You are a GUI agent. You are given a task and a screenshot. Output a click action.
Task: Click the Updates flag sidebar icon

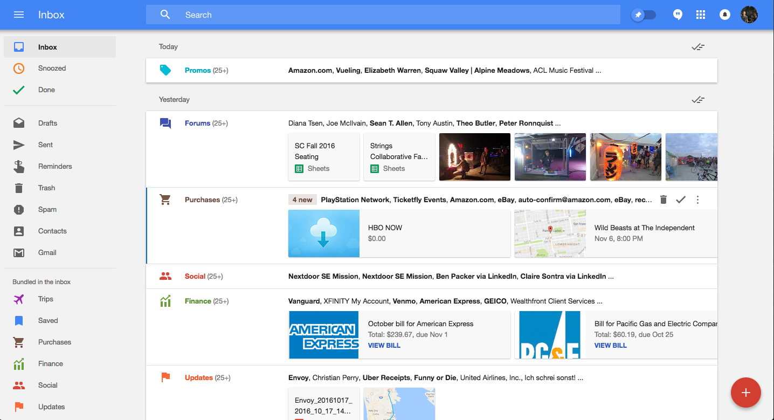tap(19, 407)
